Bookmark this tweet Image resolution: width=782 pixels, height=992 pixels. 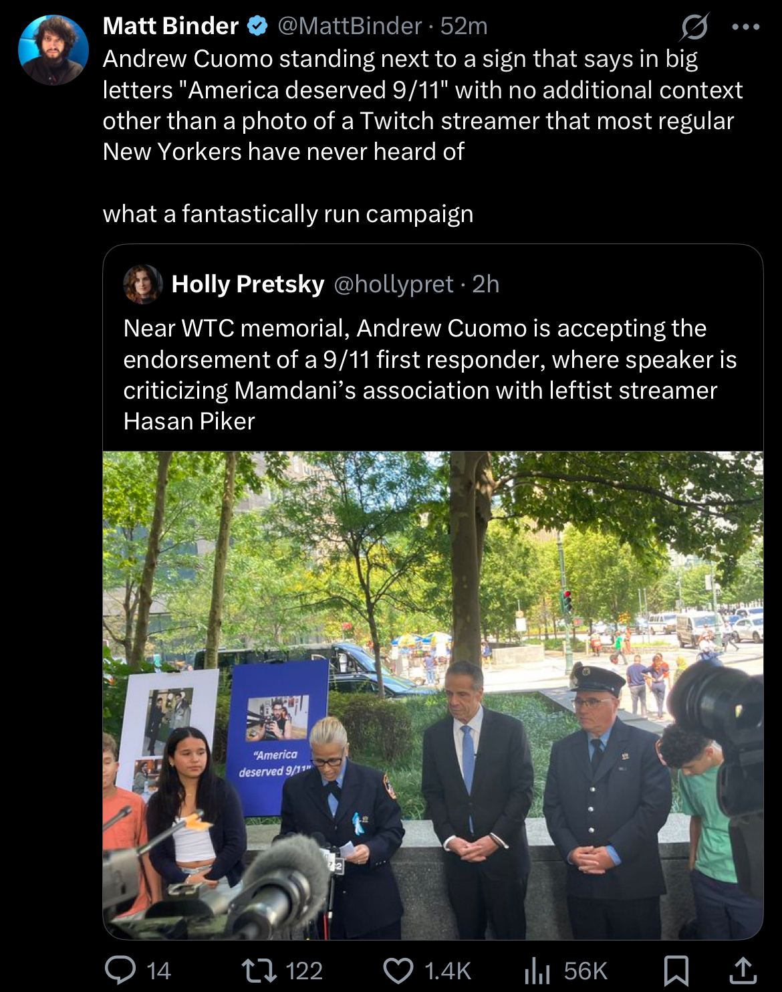(x=676, y=970)
